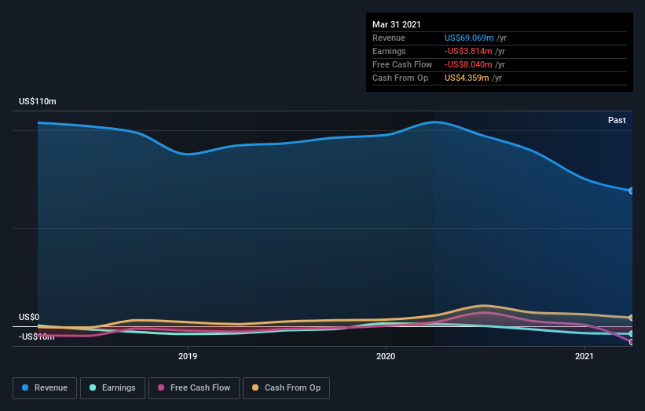Toggle the Revenue legend button
Screen dimensions: 645x411
tap(45, 388)
